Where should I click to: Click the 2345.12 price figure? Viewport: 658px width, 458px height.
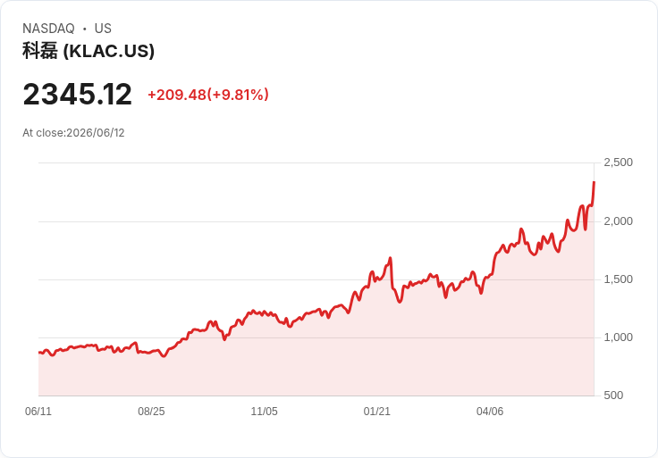77,95
